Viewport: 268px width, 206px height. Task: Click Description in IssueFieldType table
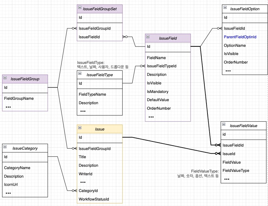pos(100,103)
